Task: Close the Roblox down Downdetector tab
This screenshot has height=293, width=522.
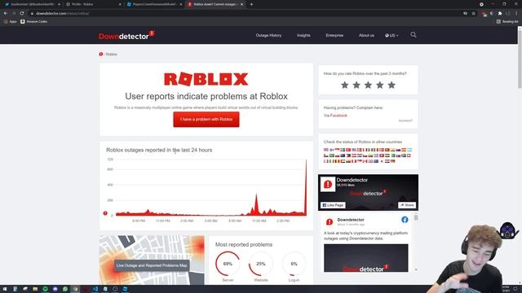Action: (x=241, y=4)
